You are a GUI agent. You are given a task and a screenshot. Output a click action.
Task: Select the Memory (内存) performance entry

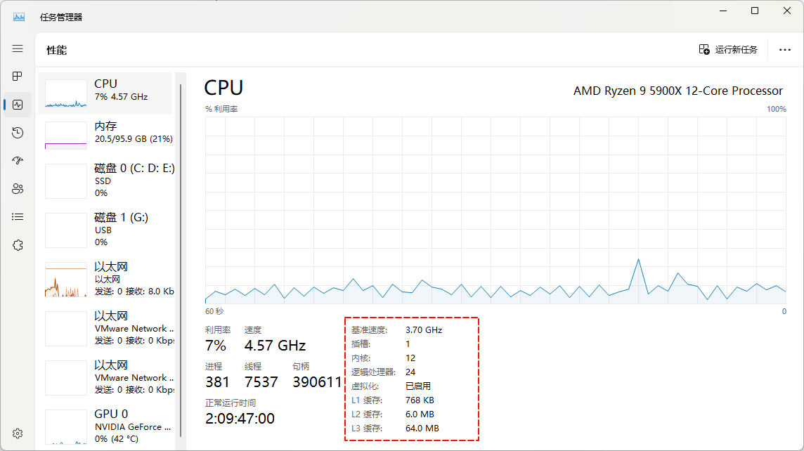(105, 135)
